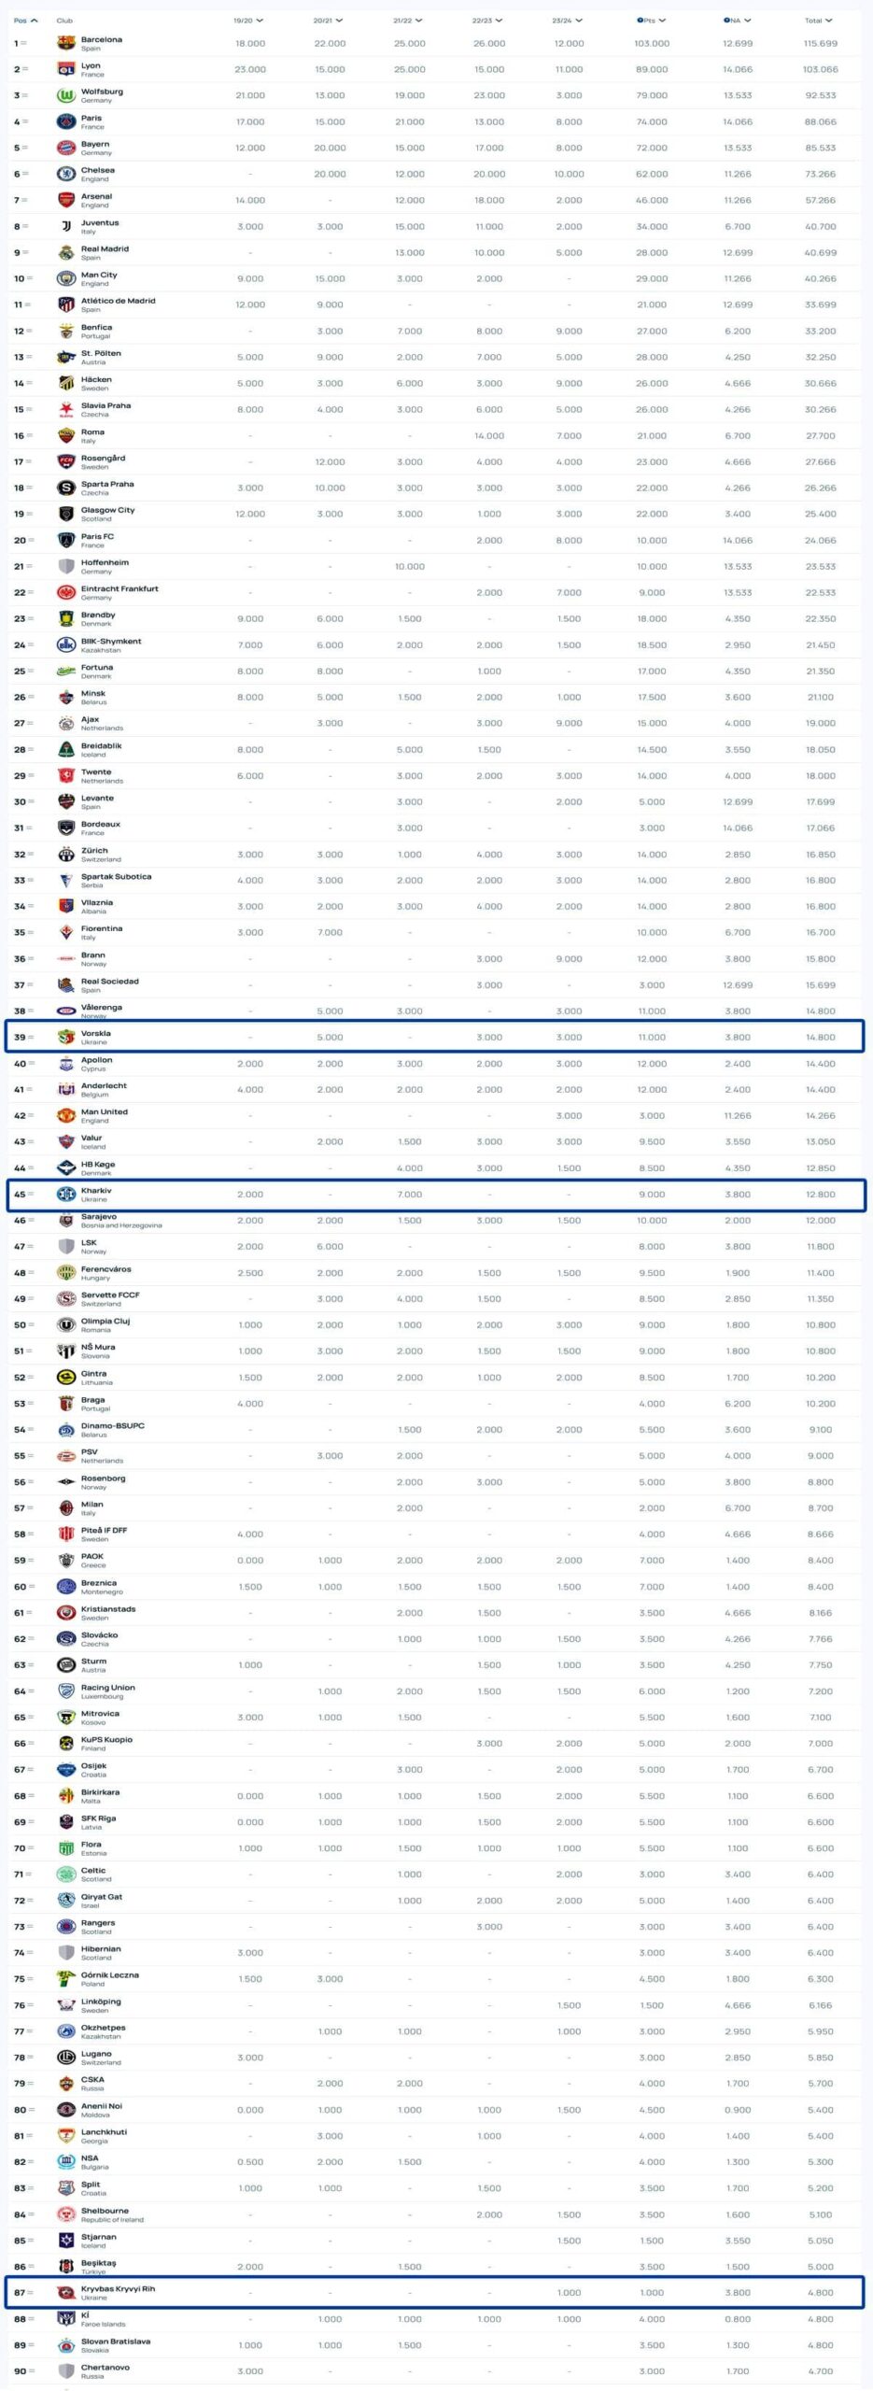Click the Vorskla club crest
Viewport: 873px width, 2391px height.
click(x=66, y=1037)
